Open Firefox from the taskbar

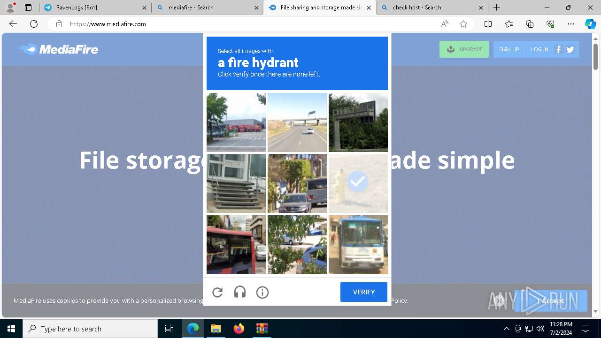[x=239, y=329]
